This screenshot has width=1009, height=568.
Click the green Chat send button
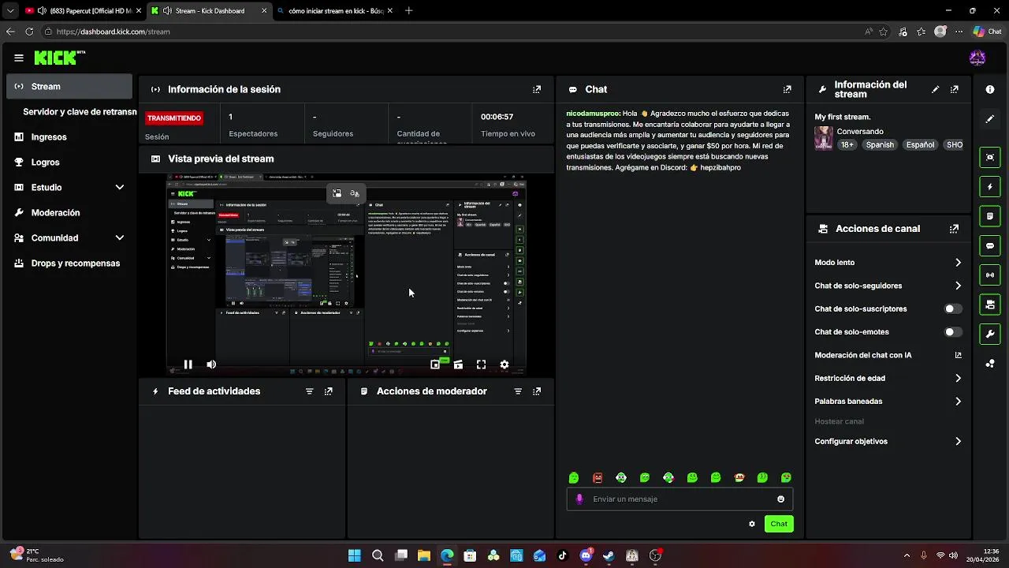(779, 524)
